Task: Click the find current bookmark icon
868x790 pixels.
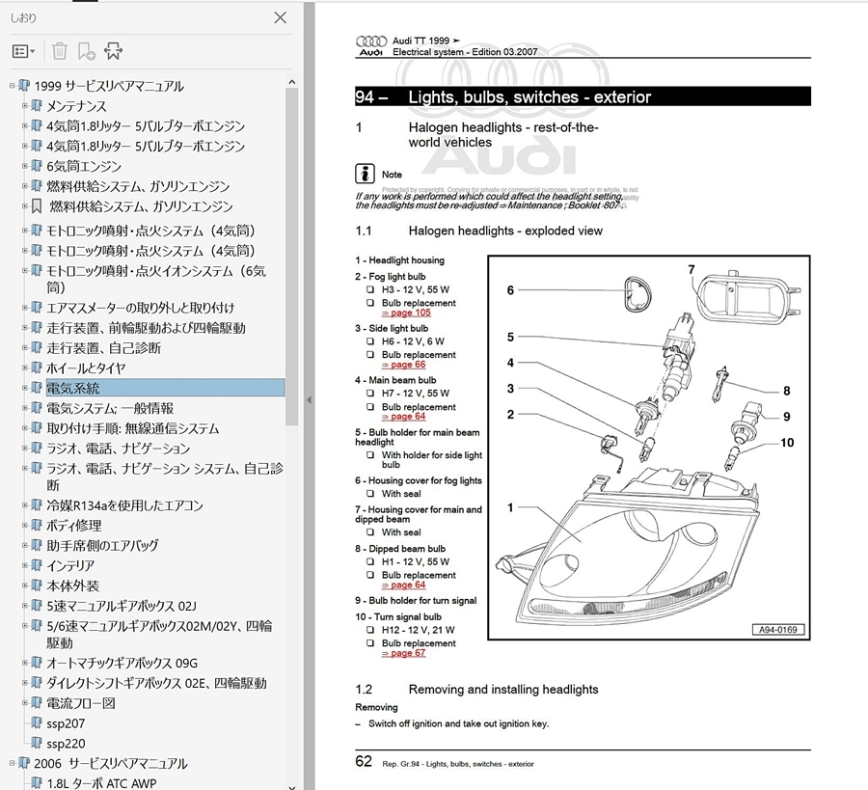Action: tap(113, 51)
